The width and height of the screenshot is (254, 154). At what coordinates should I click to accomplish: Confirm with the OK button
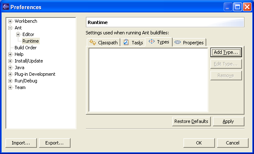point(199,143)
